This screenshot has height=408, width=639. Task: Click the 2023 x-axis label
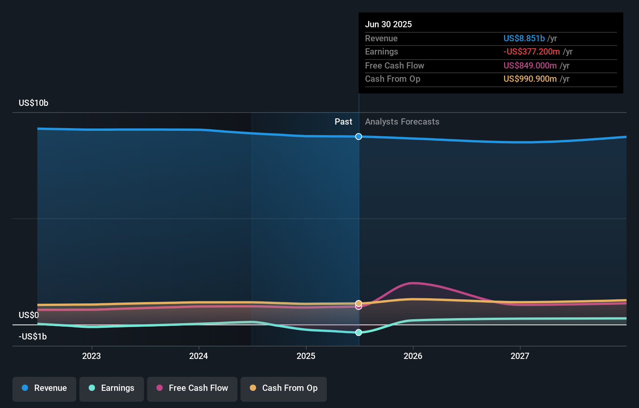(x=91, y=356)
